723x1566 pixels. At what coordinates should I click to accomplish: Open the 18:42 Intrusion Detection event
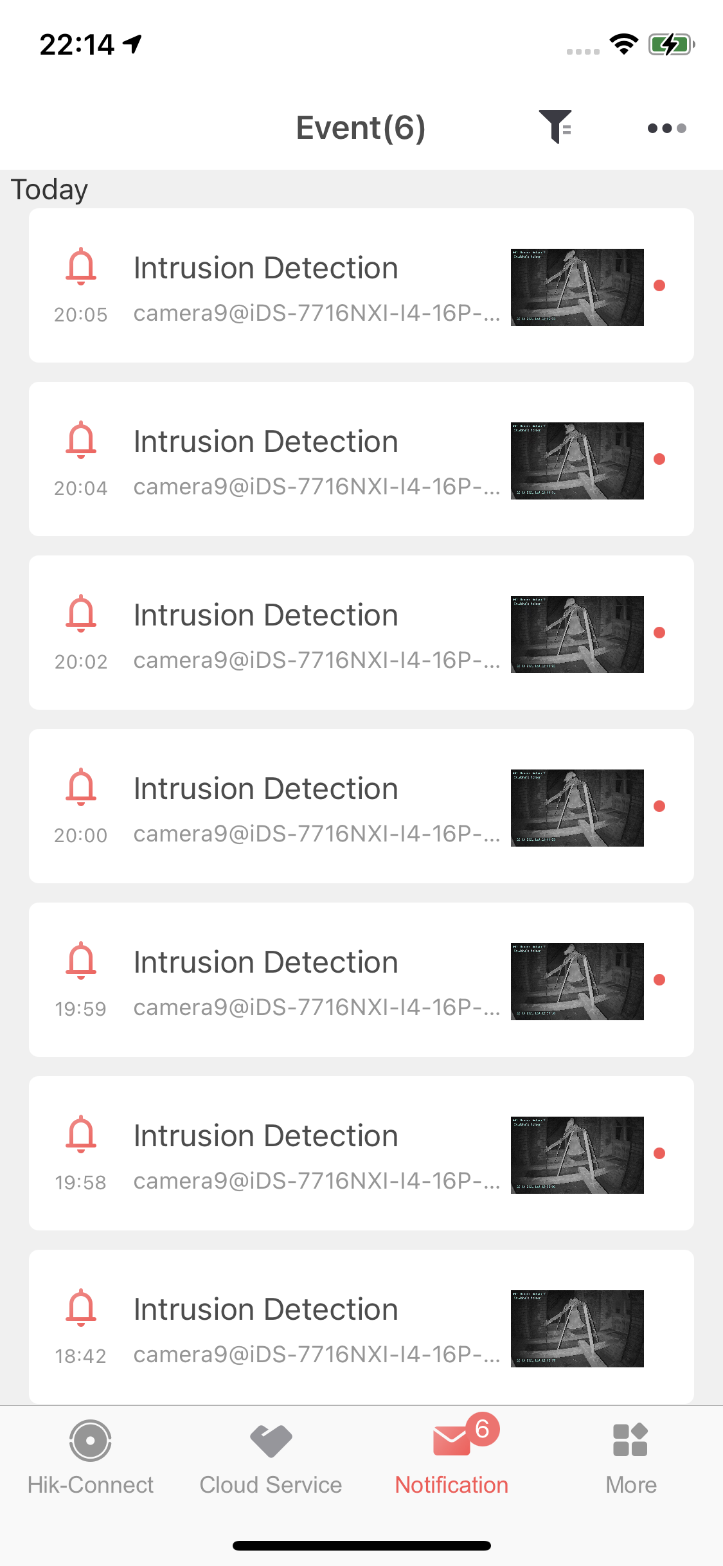coord(265,1310)
